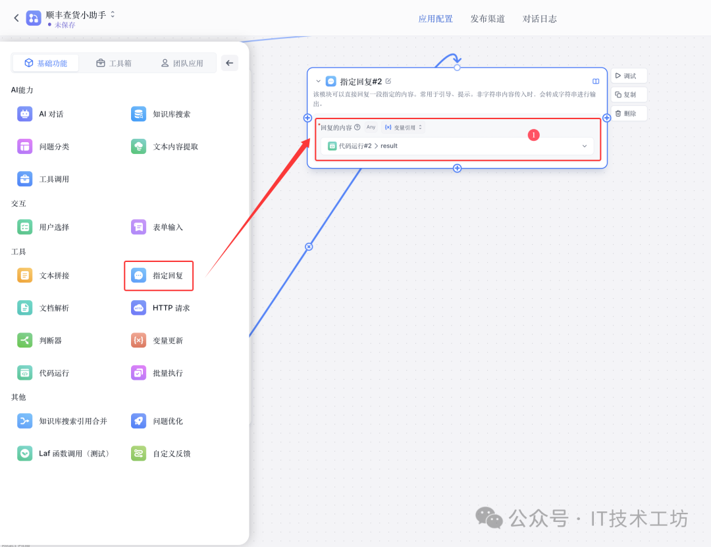Choose the 问题优化 rocket icon
711x547 pixels.
tap(138, 421)
